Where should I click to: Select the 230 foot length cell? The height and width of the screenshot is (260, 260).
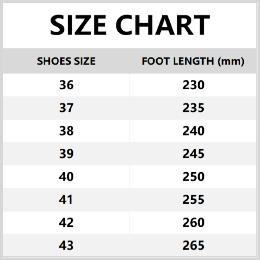193,85
